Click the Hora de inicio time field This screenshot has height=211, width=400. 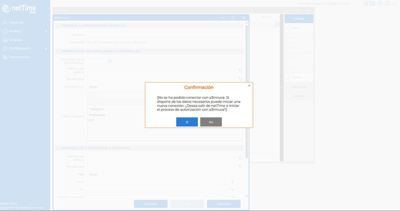click(x=93, y=87)
